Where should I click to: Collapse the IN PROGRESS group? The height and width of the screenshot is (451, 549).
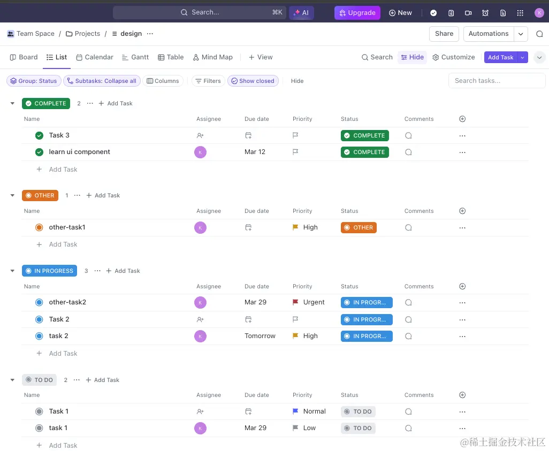(12, 271)
